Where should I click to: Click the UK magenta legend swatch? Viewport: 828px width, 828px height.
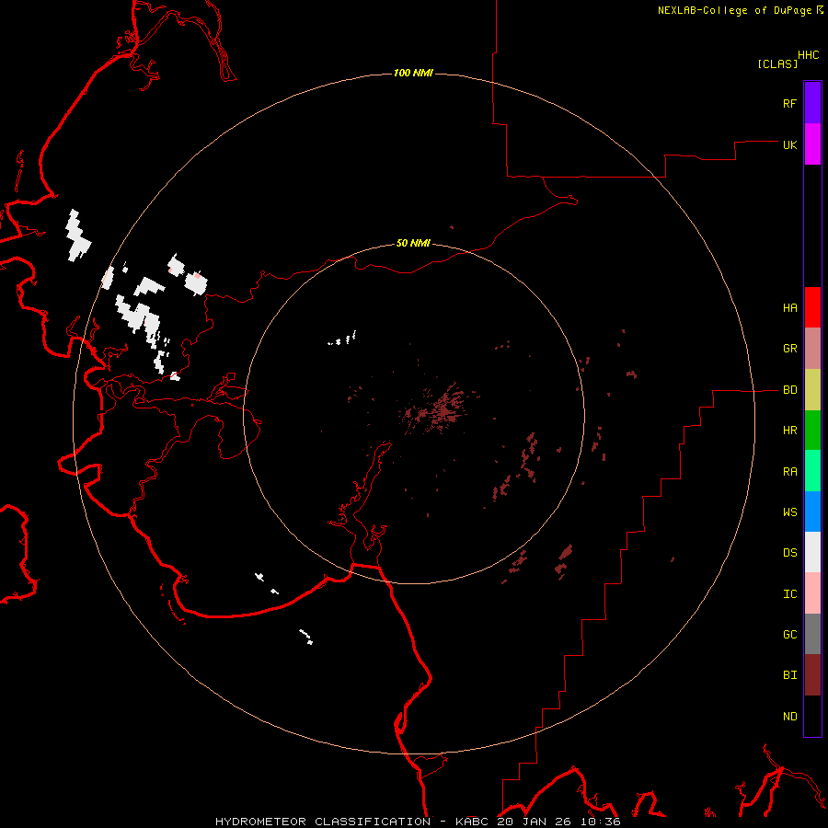pyautogui.click(x=812, y=144)
